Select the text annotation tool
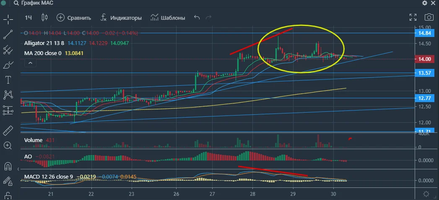 pyautogui.click(x=8, y=80)
